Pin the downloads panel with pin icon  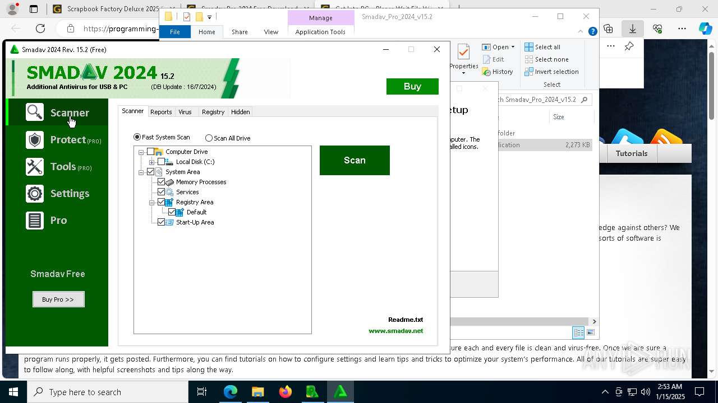coord(629,46)
